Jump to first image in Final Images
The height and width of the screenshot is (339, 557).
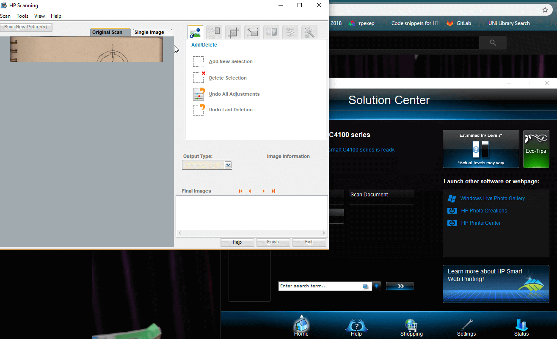click(x=241, y=191)
